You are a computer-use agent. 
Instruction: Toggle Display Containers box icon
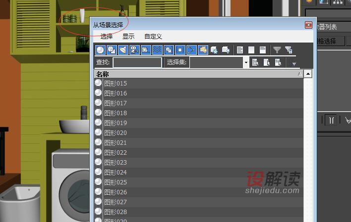tap(203, 50)
